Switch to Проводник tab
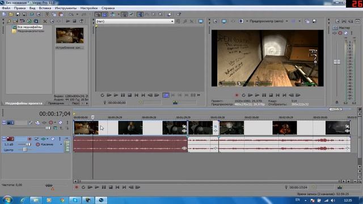 click(x=56, y=103)
